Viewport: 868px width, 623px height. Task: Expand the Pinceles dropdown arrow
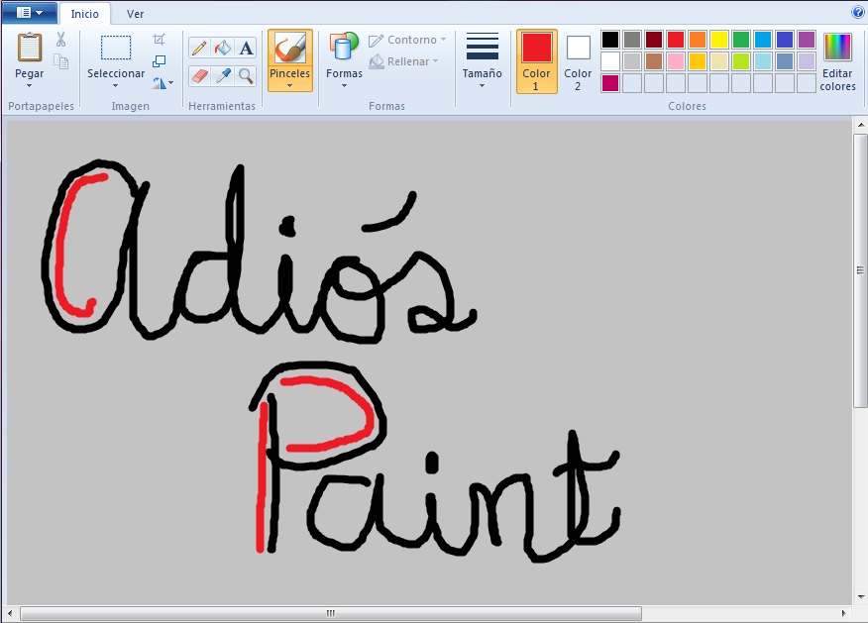[290, 86]
